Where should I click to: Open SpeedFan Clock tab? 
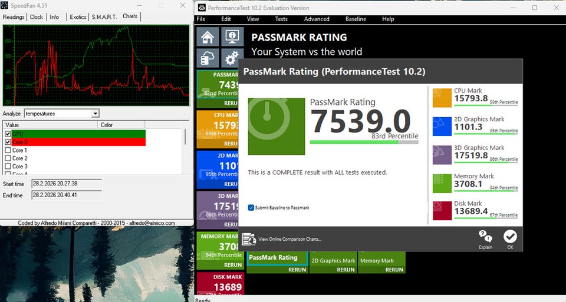[37, 17]
